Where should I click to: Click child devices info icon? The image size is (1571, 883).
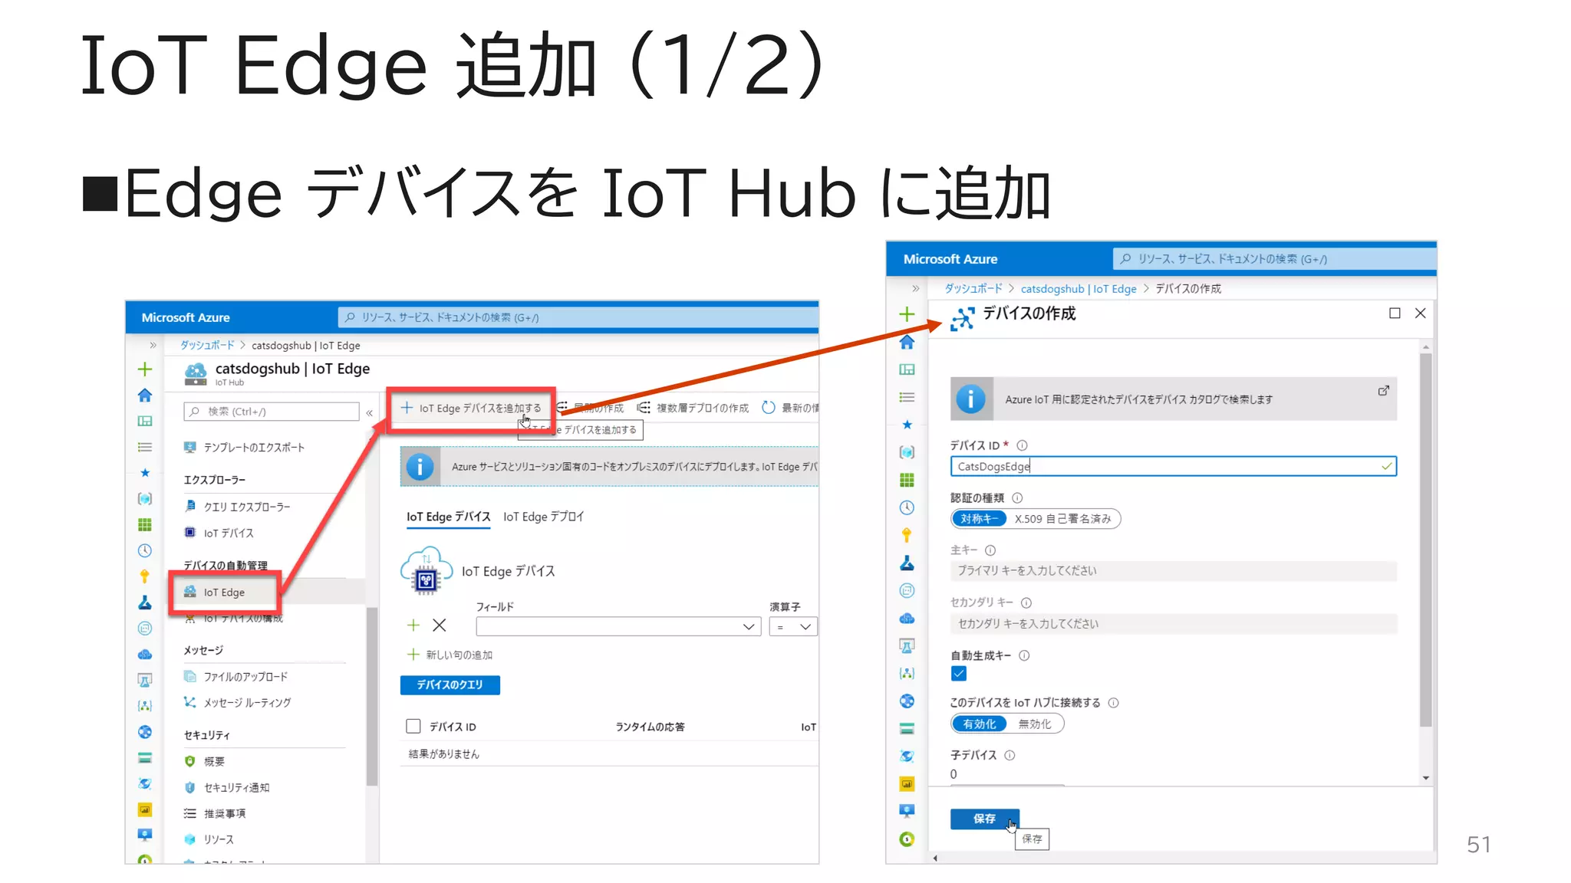click(x=1009, y=755)
